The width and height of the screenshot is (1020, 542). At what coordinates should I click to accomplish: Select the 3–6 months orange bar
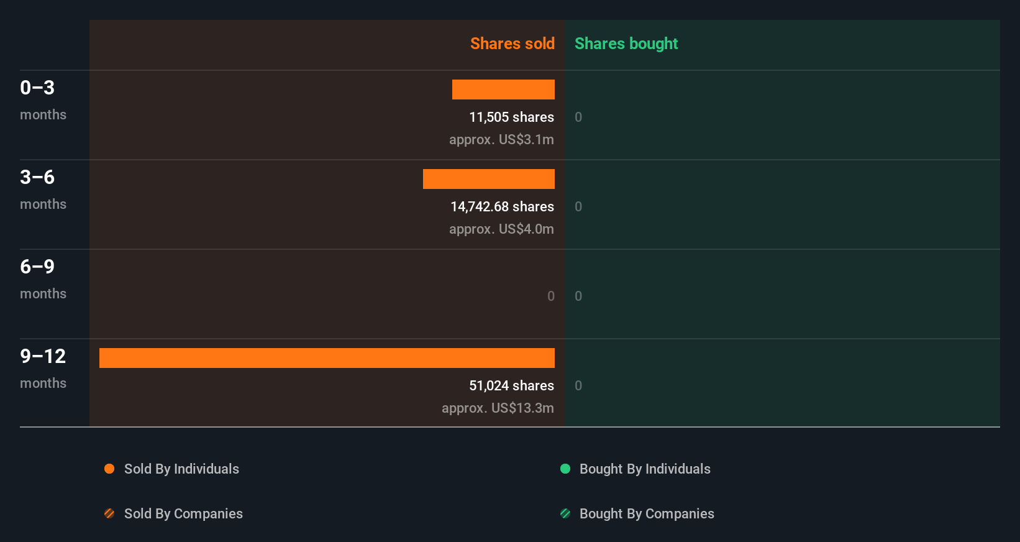tap(489, 179)
